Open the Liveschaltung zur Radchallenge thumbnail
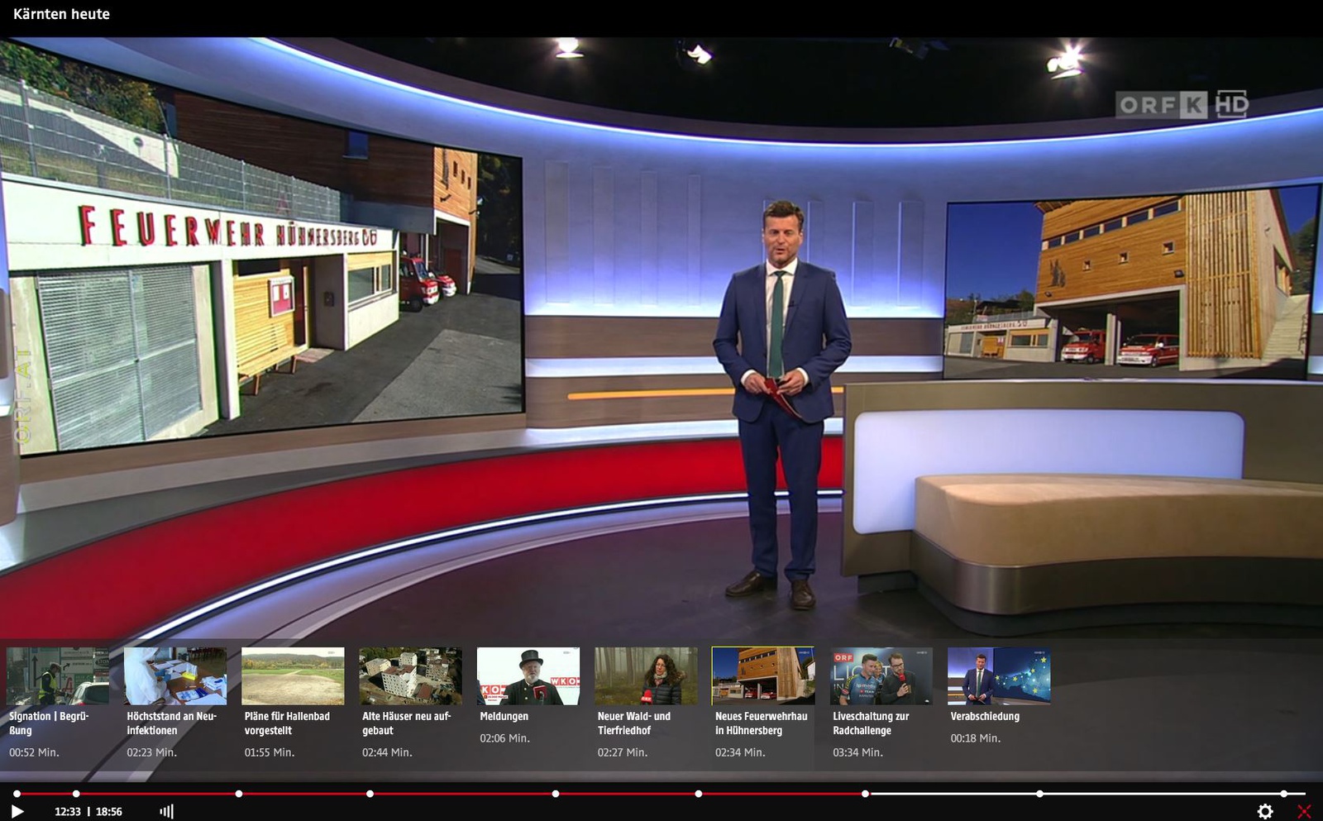The height and width of the screenshot is (821, 1323). point(881,675)
